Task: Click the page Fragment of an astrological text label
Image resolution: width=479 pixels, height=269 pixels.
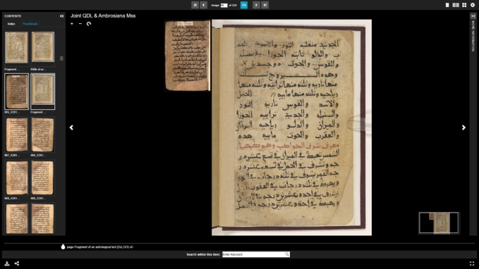Action: click(101, 247)
